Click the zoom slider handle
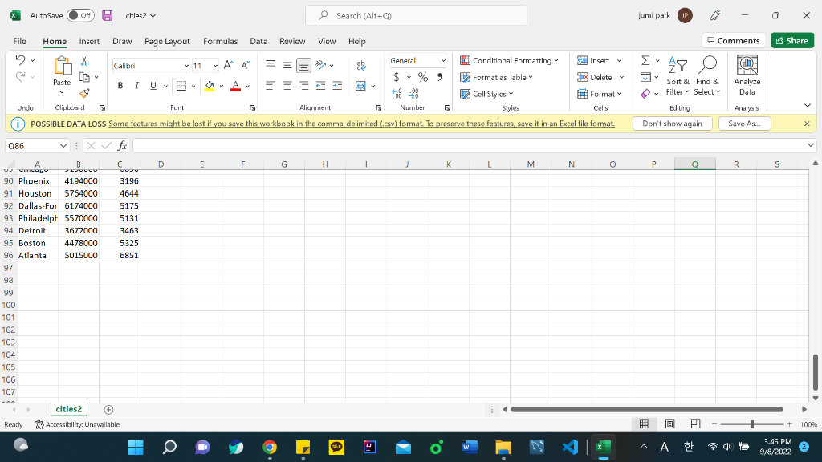Image resolution: width=822 pixels, height=462 pixels. point(751,423)
